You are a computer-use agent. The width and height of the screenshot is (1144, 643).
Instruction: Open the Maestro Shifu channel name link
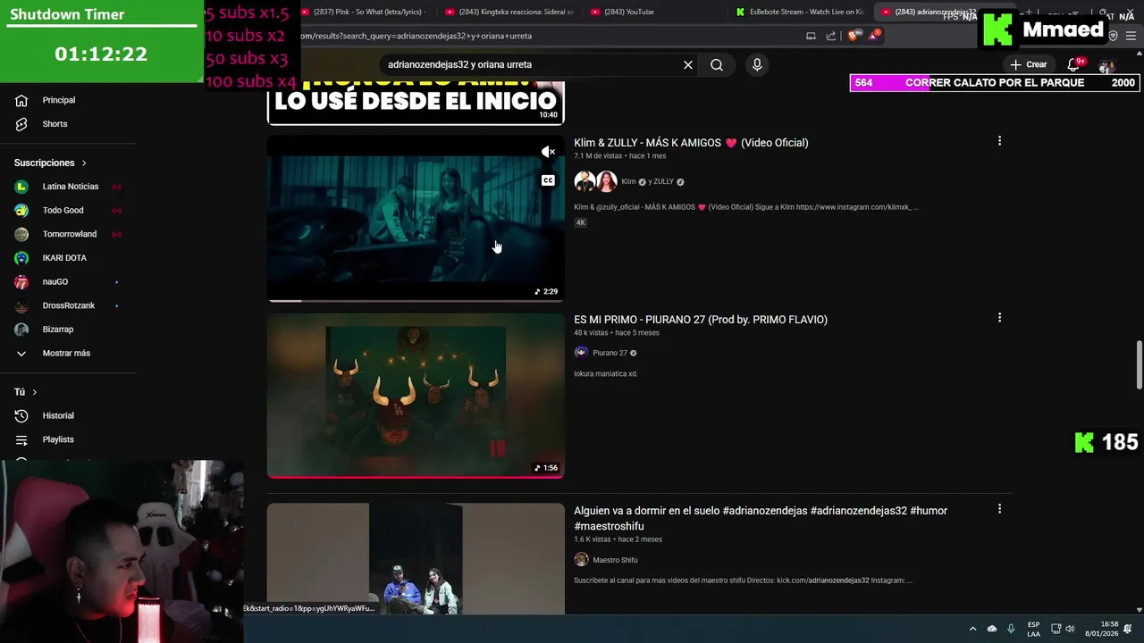pyautogui.click(x=615, y=560)
